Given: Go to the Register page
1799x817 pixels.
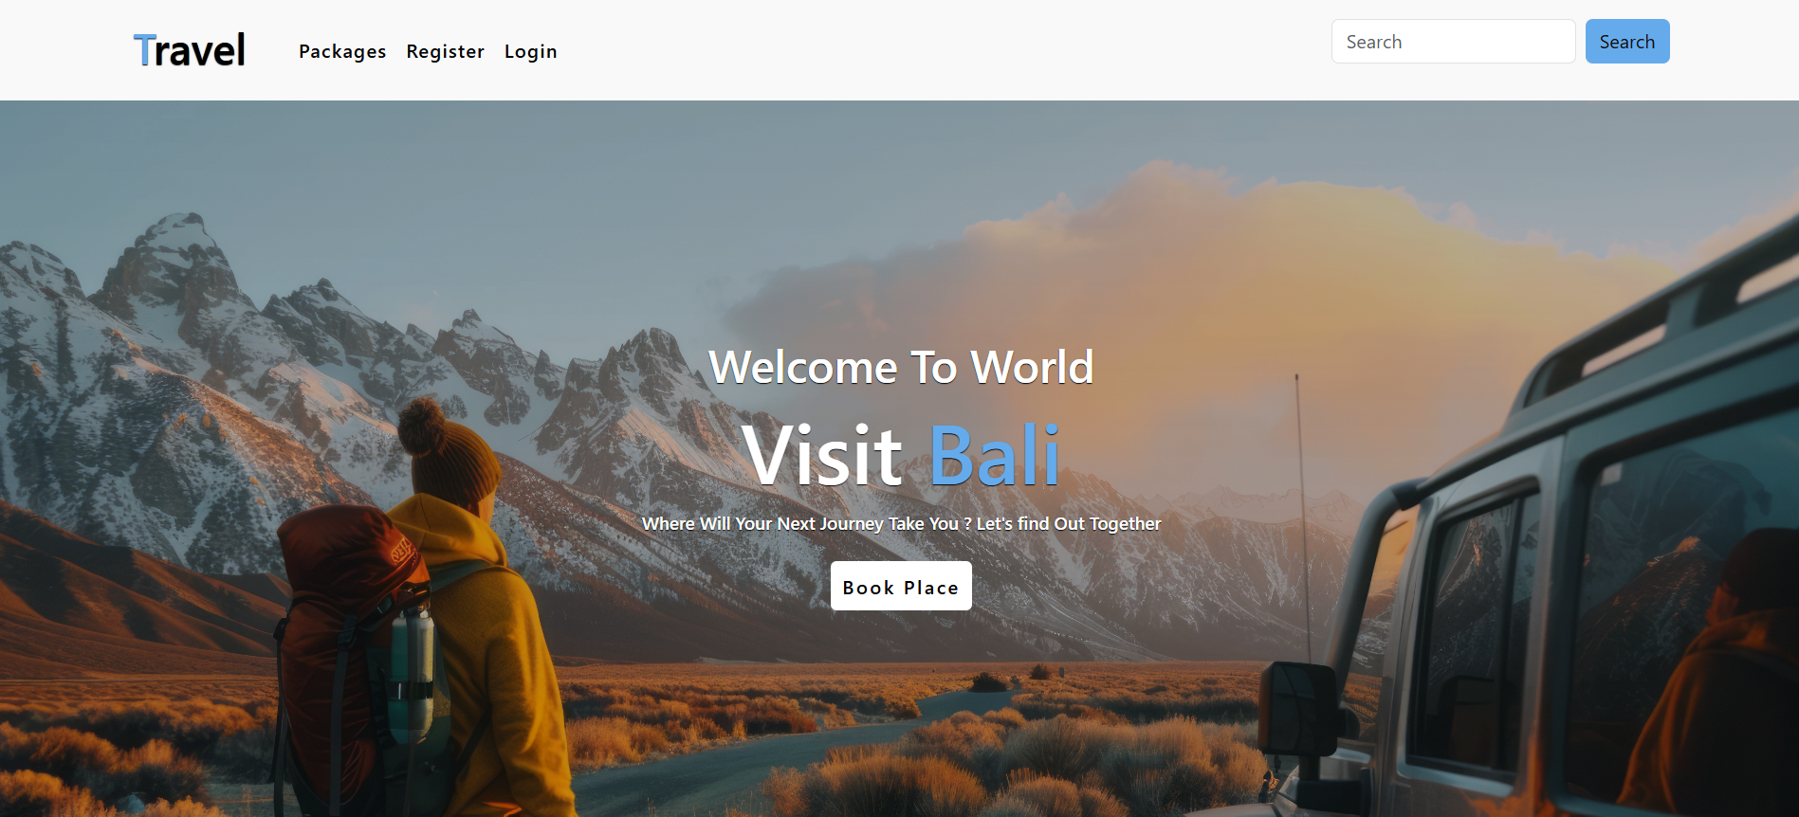Looking at the screenshot, I should pos(445,51).
